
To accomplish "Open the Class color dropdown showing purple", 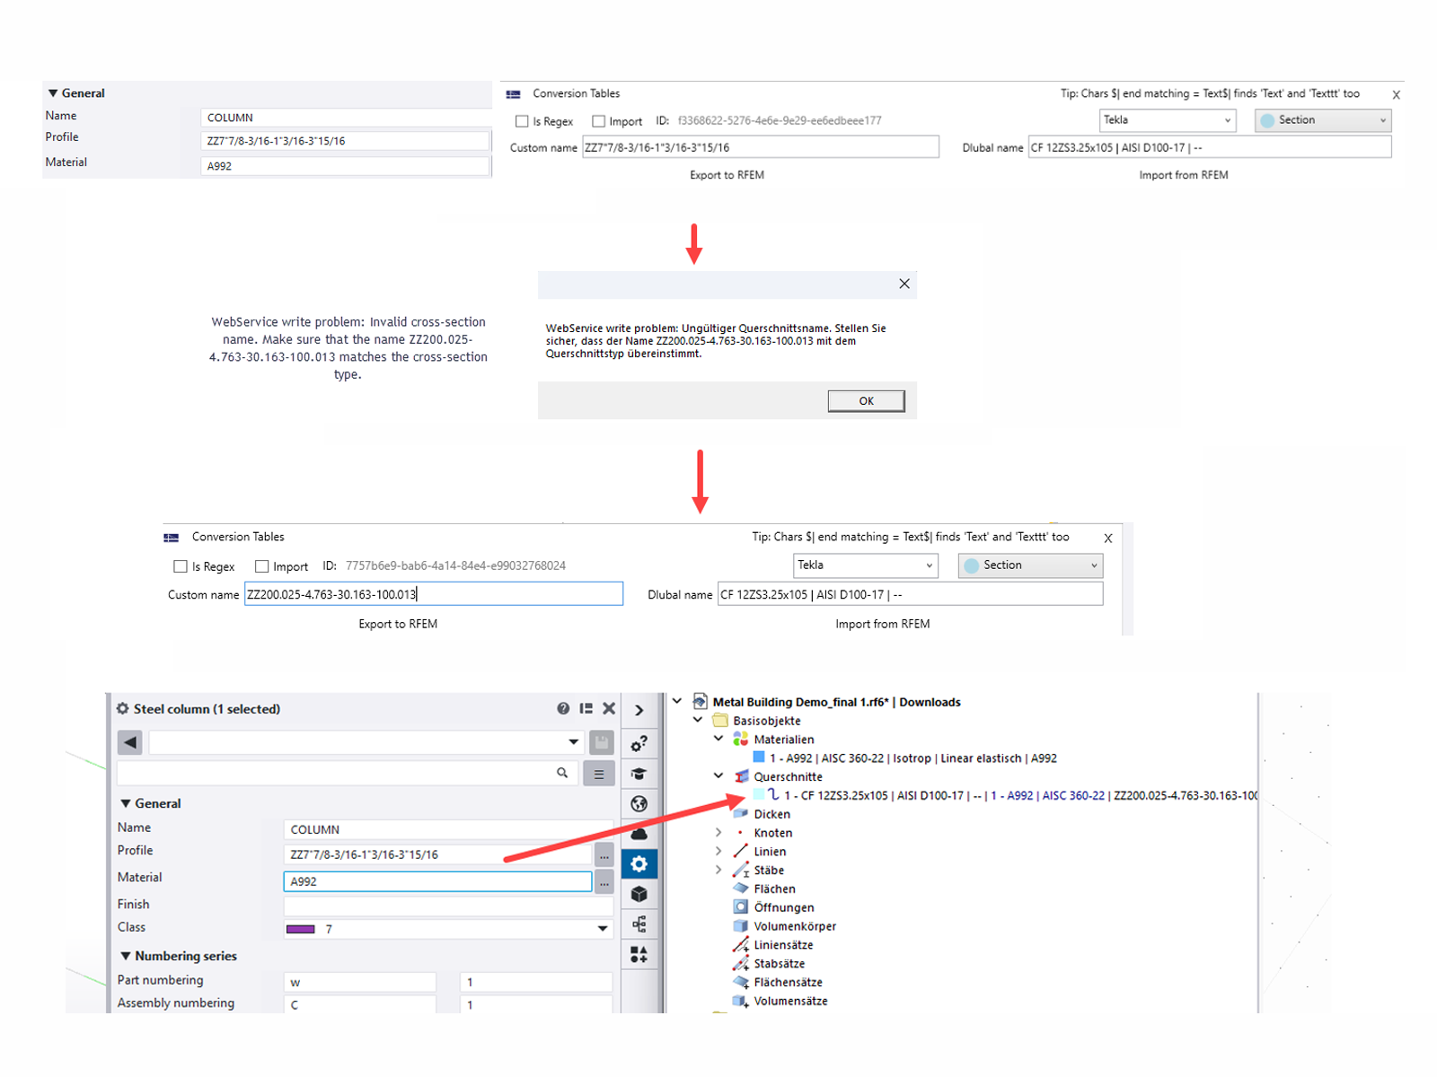I will click(602, 928).
